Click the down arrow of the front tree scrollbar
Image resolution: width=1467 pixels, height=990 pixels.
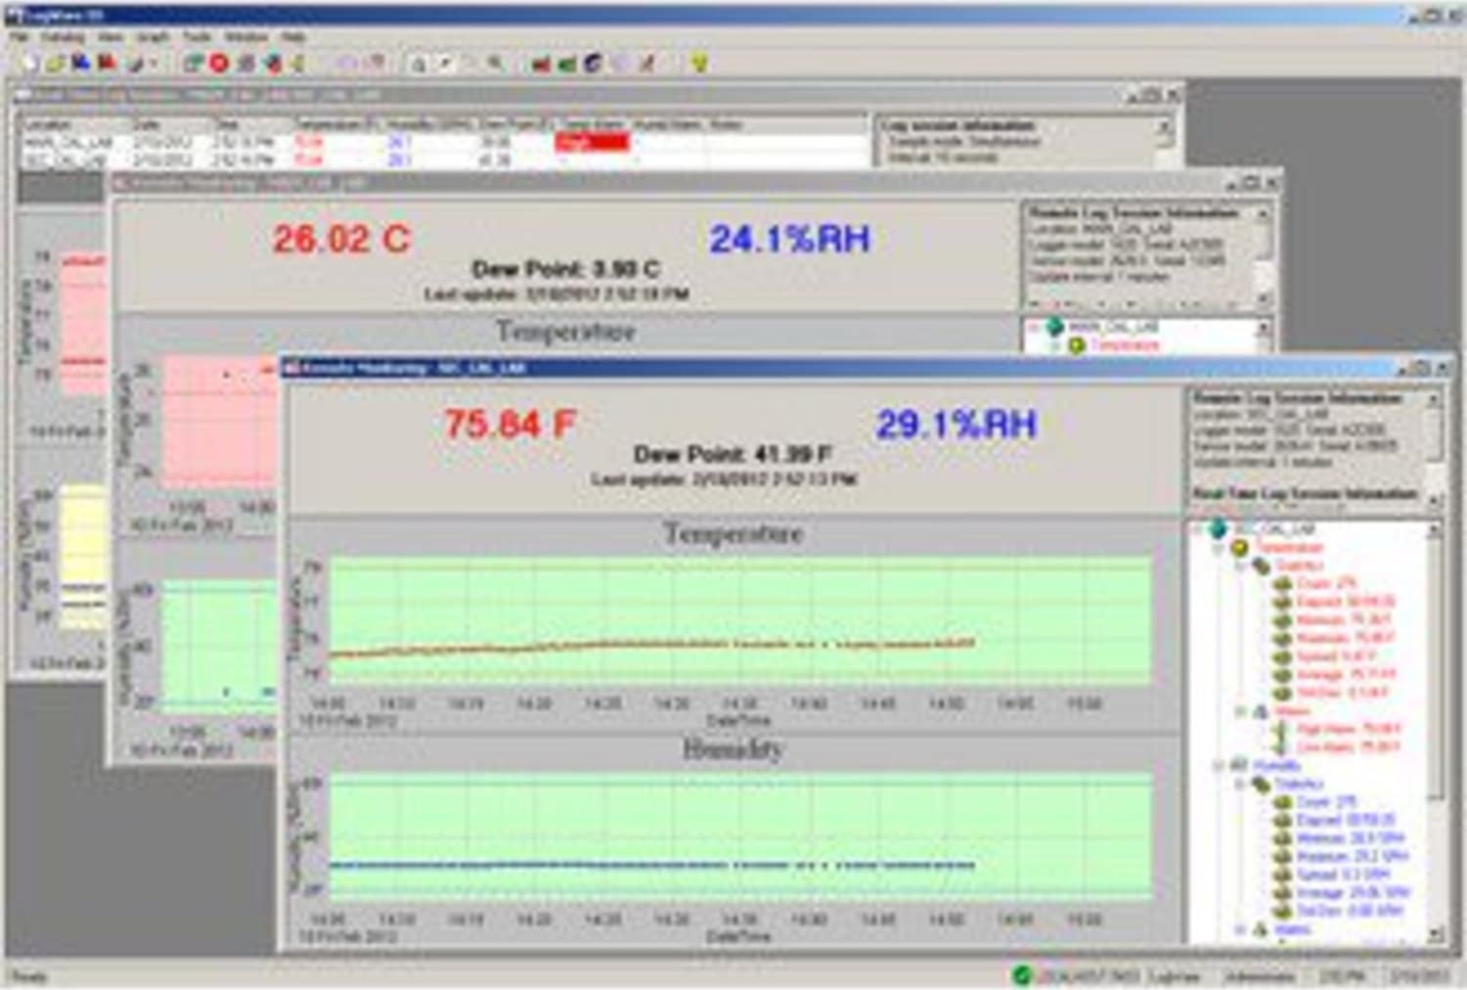pos(1434,932)
